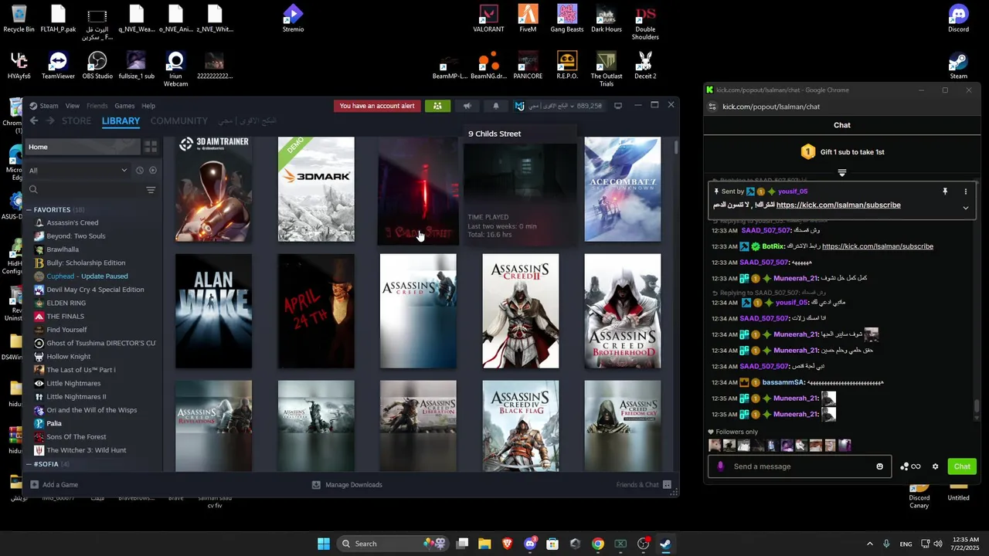Select Brawlhalla in the favorites list
The height and width of the screenshot is (556, 989).
(63, 249)
